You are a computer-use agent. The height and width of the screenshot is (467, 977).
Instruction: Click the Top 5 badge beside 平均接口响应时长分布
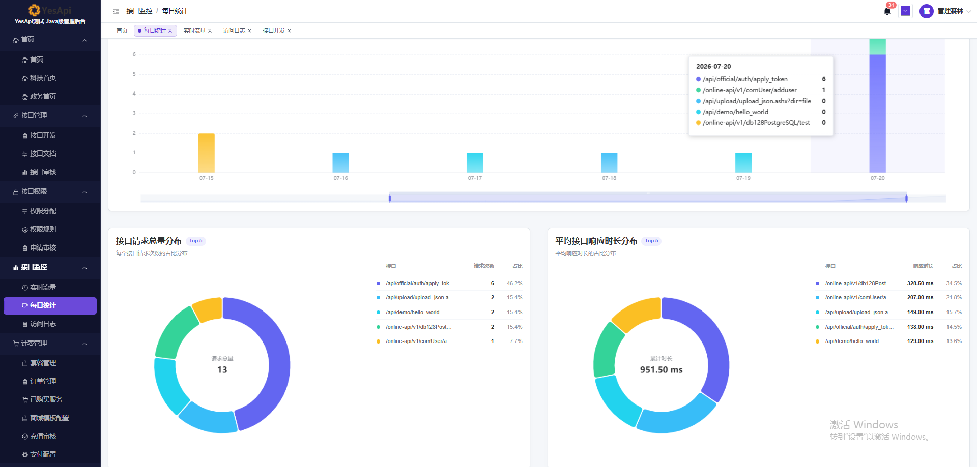652,241
